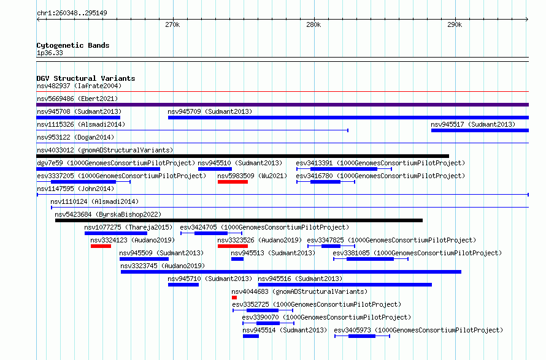546x360 pixels.
Task: Open esv3413391 1000Genomes variant
Action: 380,163
